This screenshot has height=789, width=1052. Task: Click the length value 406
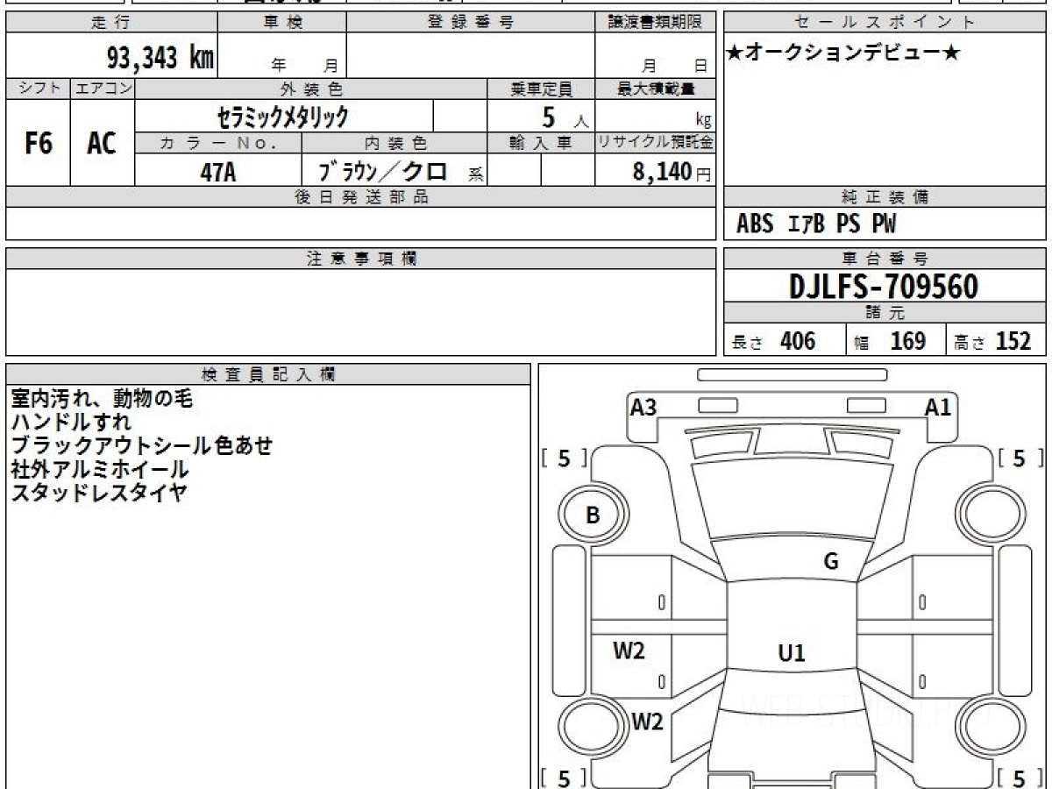[798, 341]
